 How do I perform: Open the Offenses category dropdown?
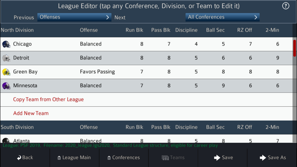coord(74,17)
